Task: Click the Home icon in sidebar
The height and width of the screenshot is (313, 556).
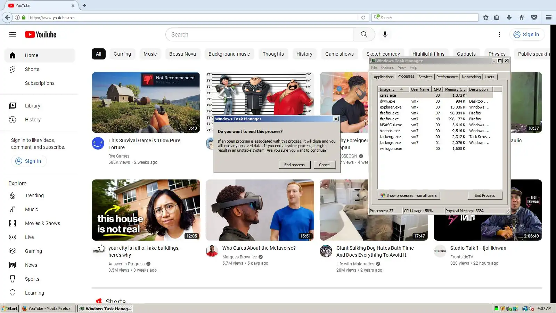Action: (x=13, y=55)
